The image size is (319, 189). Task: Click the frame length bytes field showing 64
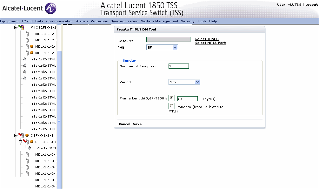[x=187, y=99]
